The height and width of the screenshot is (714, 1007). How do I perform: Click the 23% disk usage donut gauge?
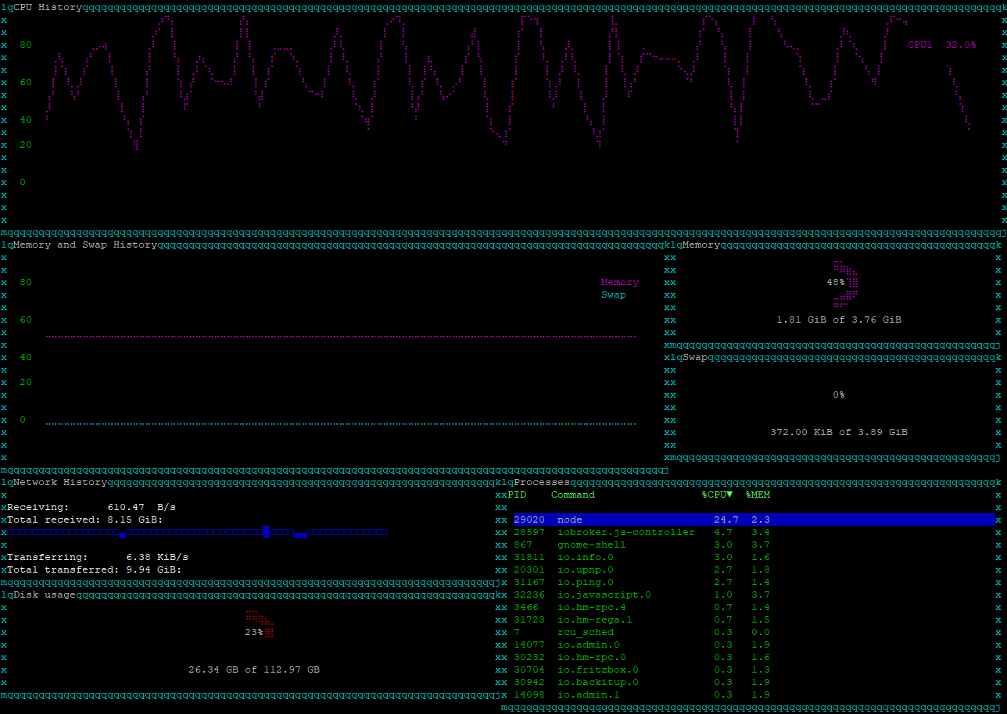tap(260, 625)
